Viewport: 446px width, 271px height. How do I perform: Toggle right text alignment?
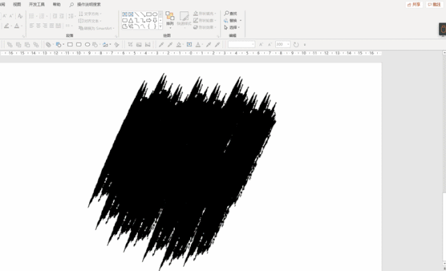click(45, 26)
